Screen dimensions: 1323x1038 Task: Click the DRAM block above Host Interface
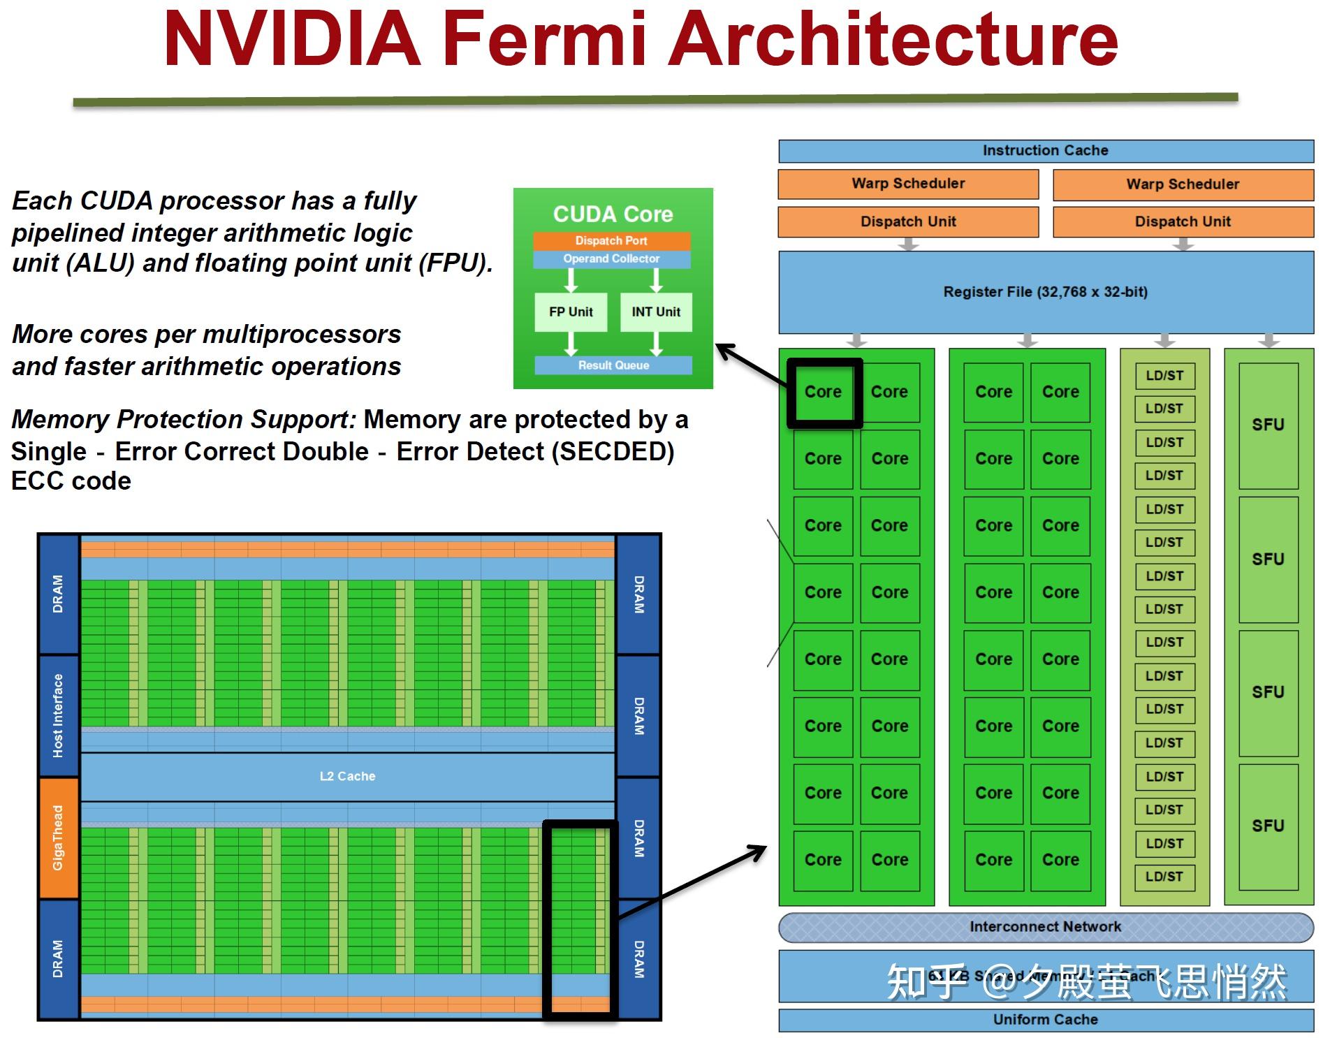click(58, 594)
